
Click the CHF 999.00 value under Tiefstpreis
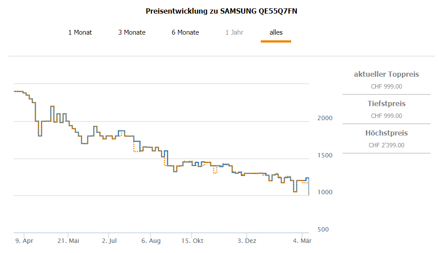386,116
